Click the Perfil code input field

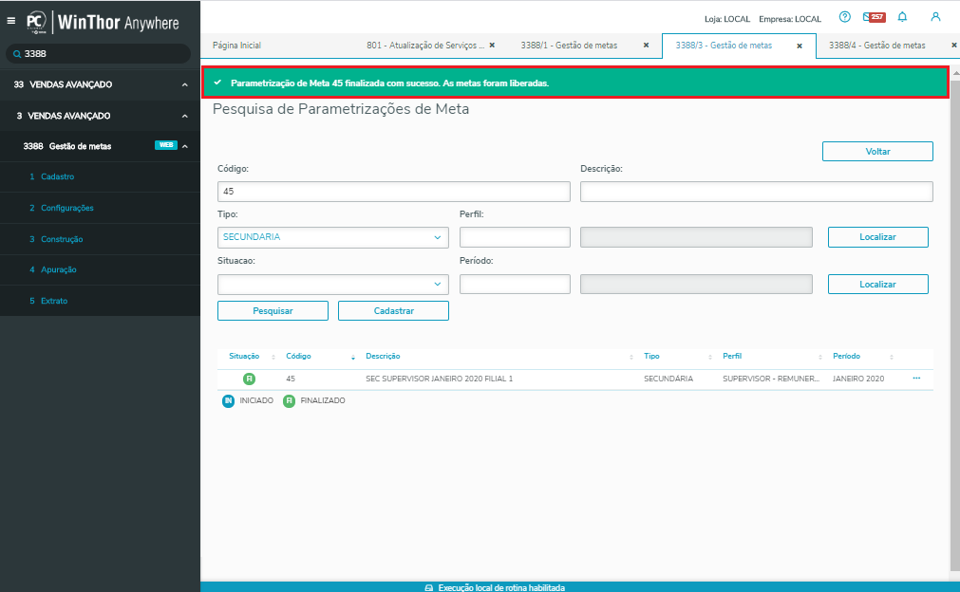tap(515, 237)
